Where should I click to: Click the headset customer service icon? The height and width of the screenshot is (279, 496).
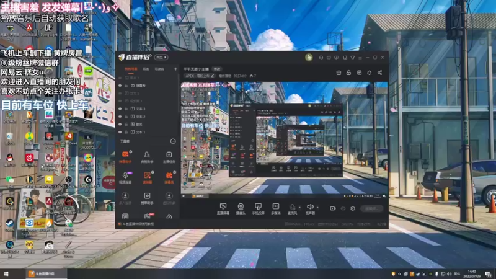point(321,58)
